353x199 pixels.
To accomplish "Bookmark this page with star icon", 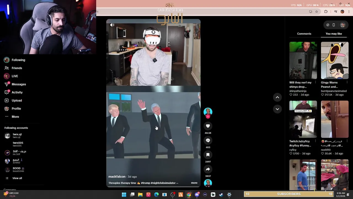I will pyautogui.click(x=317, y=12).
